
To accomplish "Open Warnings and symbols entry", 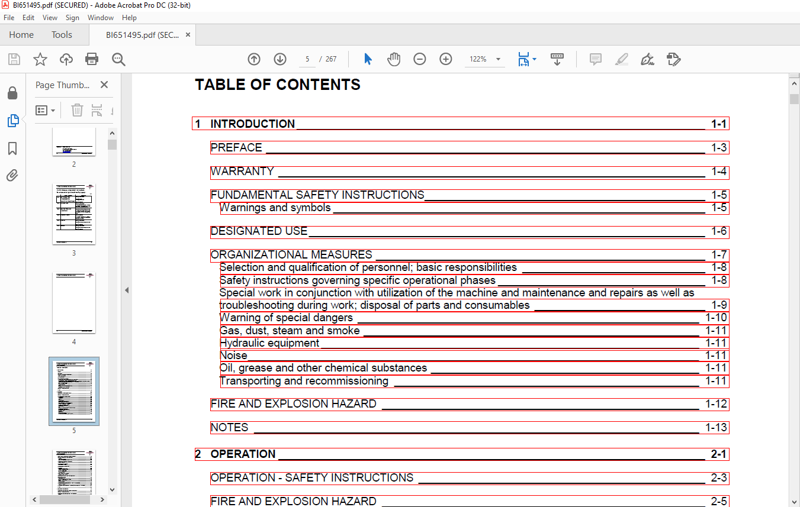I will tap(474, 208).
